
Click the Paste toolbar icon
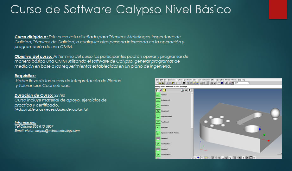point(173,83)
